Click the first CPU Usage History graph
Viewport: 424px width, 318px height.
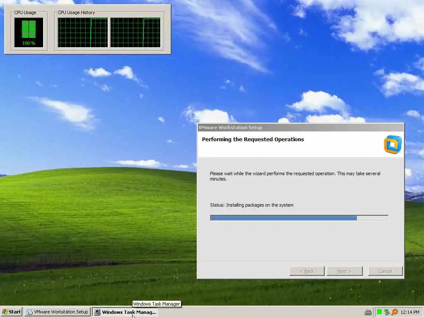(83, 32)
